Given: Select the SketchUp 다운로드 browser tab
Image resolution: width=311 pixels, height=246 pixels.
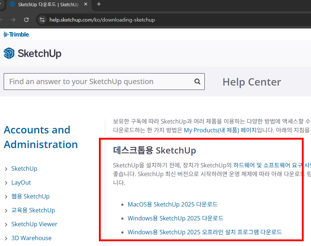Looking at the screenshot, I should [49, 4].
